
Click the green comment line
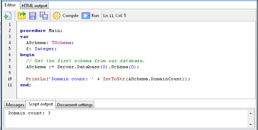pos(85,61)
